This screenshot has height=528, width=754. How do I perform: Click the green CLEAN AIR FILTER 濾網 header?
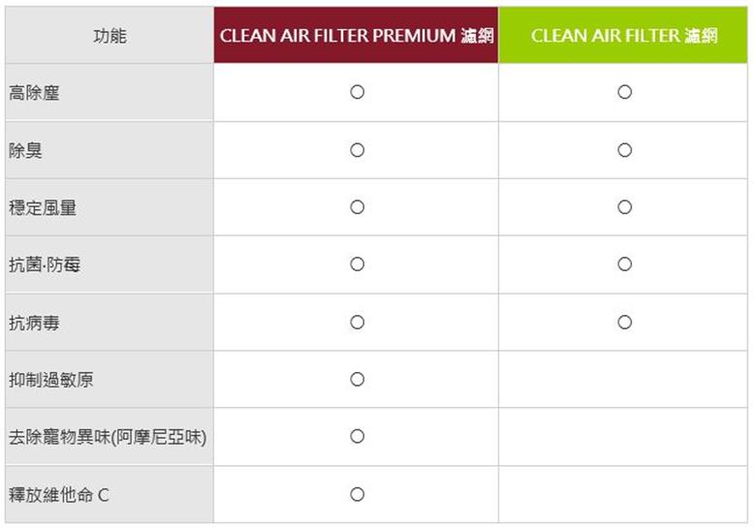click(623, 35)
